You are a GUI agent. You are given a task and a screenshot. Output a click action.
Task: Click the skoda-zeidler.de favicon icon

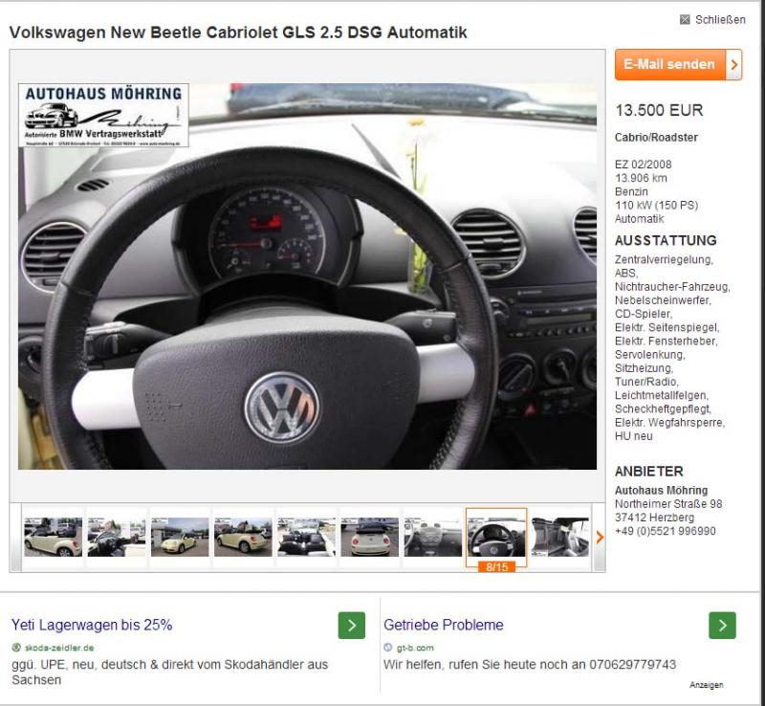tap(15, 648)
